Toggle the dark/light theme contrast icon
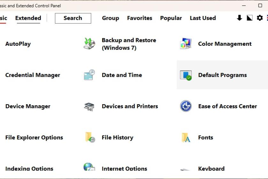The height and width of the screenshot is (179, 268). pyautogui.click(x=249, y=18)
